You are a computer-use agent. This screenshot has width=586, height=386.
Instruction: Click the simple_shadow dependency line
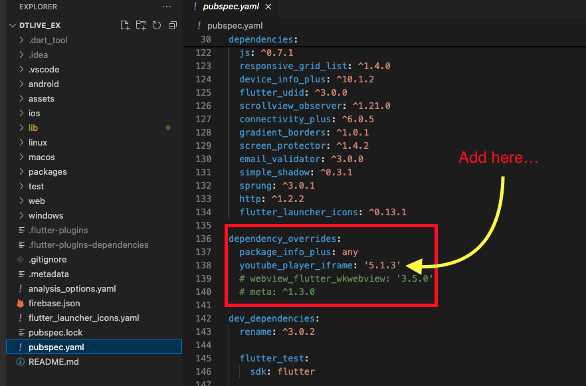point(296,172)
